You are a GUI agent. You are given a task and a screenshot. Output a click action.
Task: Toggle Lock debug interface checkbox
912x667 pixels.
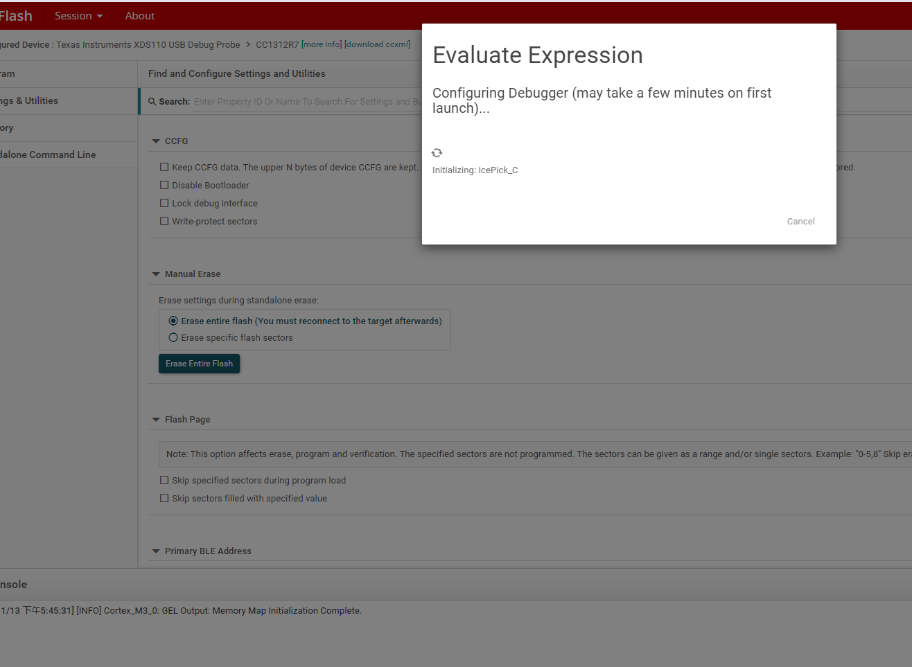(164, 203)
